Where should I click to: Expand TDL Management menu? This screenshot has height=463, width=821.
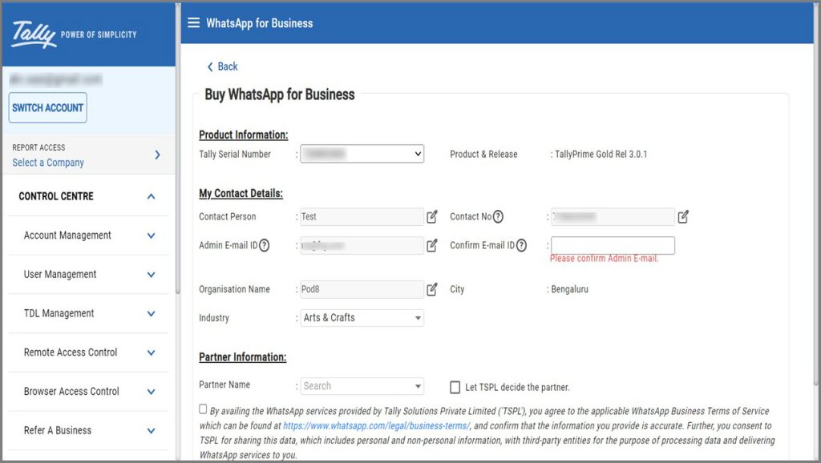(151, 313)
